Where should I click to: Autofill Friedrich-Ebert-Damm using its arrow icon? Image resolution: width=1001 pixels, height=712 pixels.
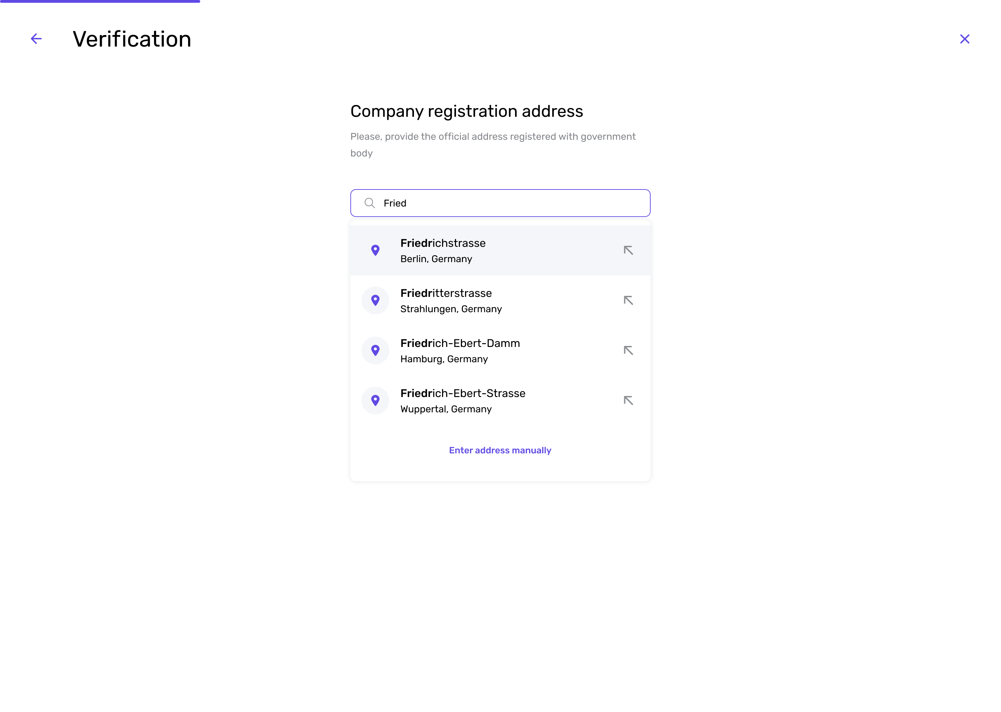click(x=628, y=350)
